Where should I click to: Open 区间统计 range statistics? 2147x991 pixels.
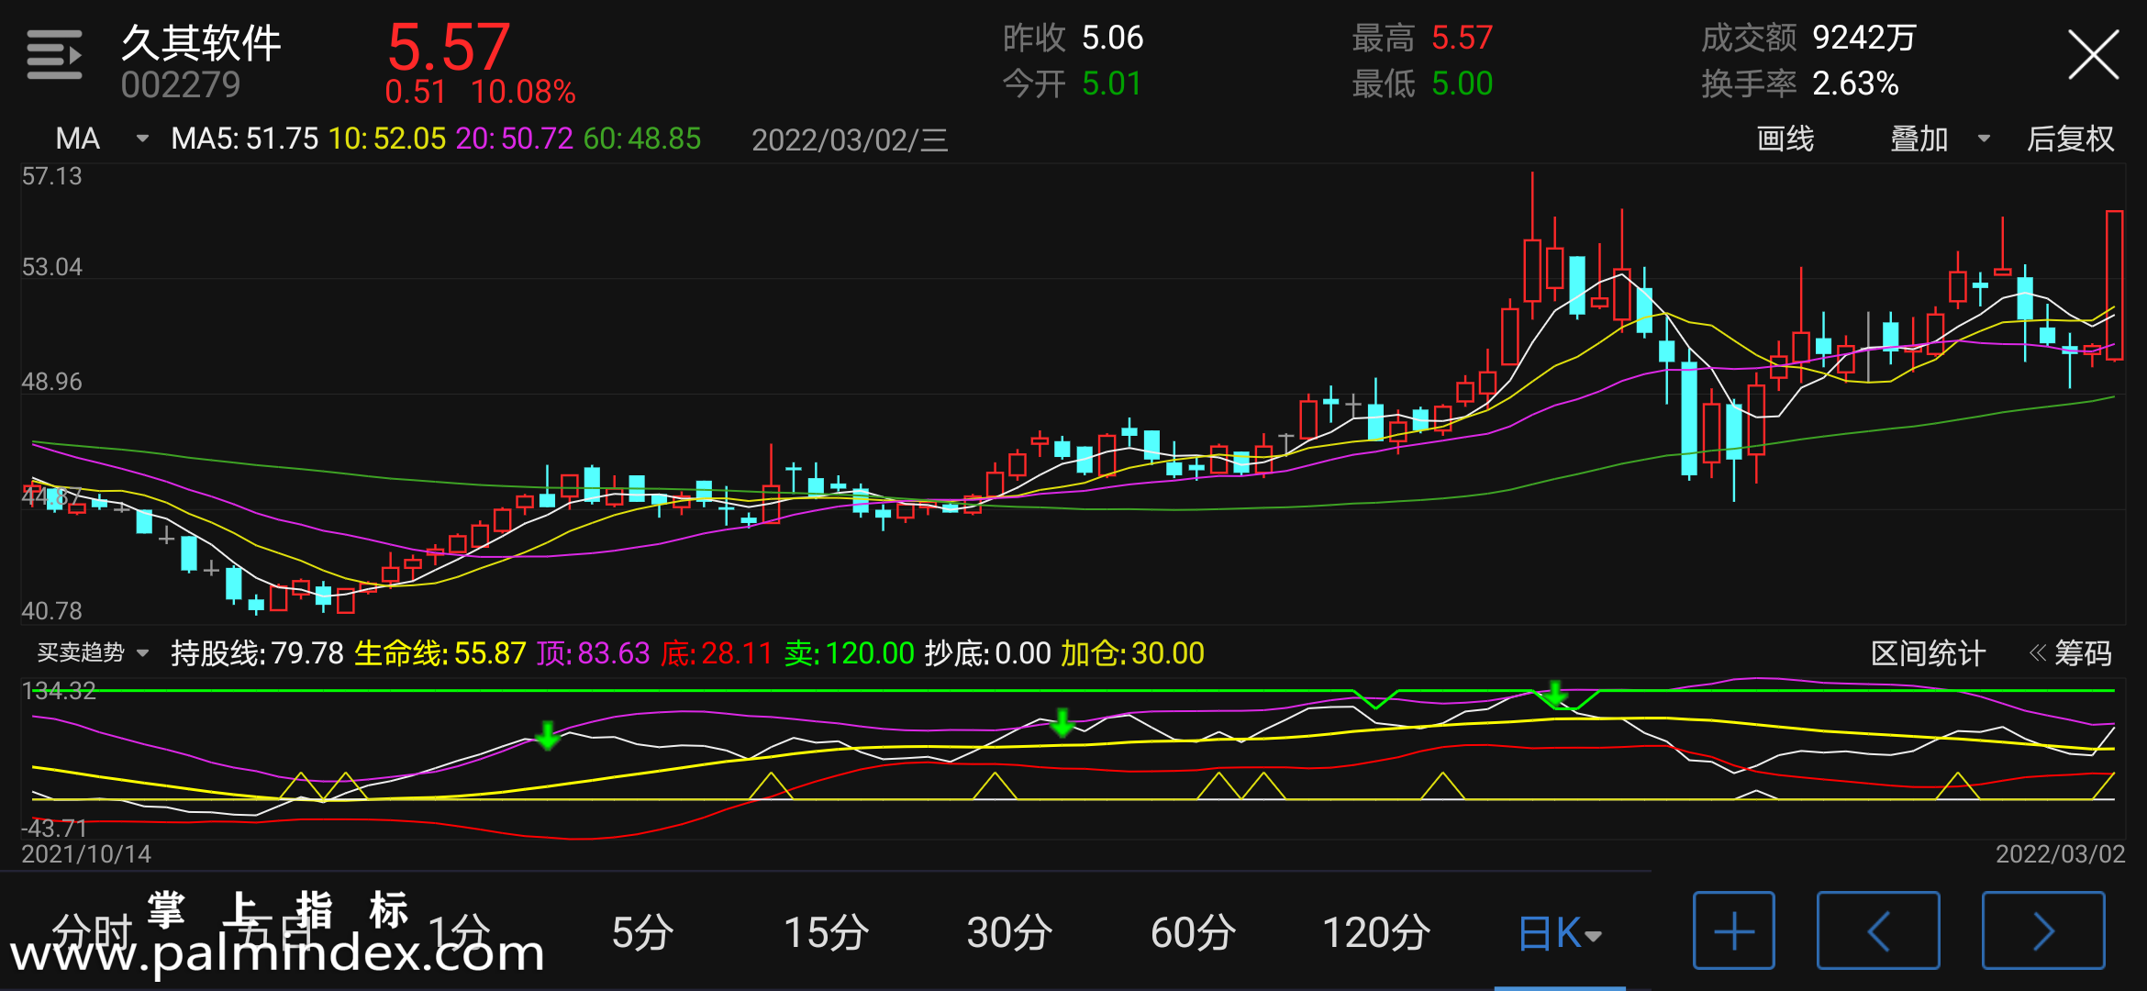1928,653
